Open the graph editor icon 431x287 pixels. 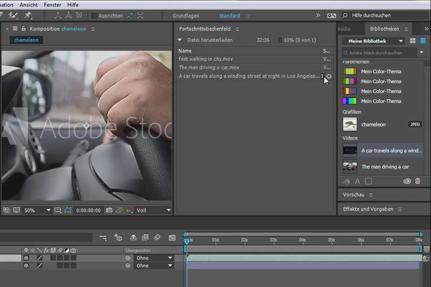pyautogui.click(x=172, y=237)
